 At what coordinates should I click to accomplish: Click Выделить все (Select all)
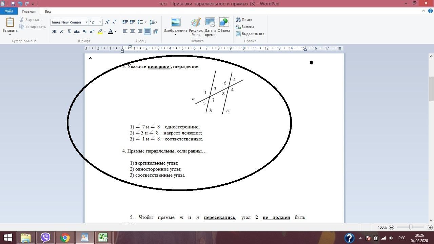pos(250,34)
